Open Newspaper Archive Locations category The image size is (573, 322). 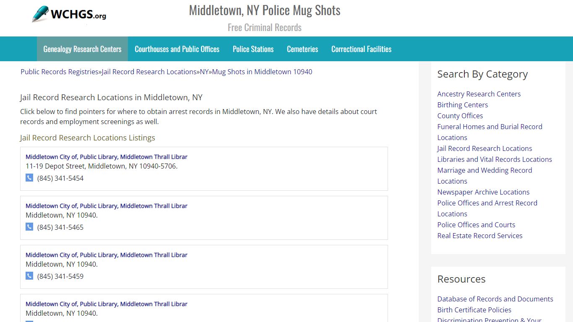483,192
